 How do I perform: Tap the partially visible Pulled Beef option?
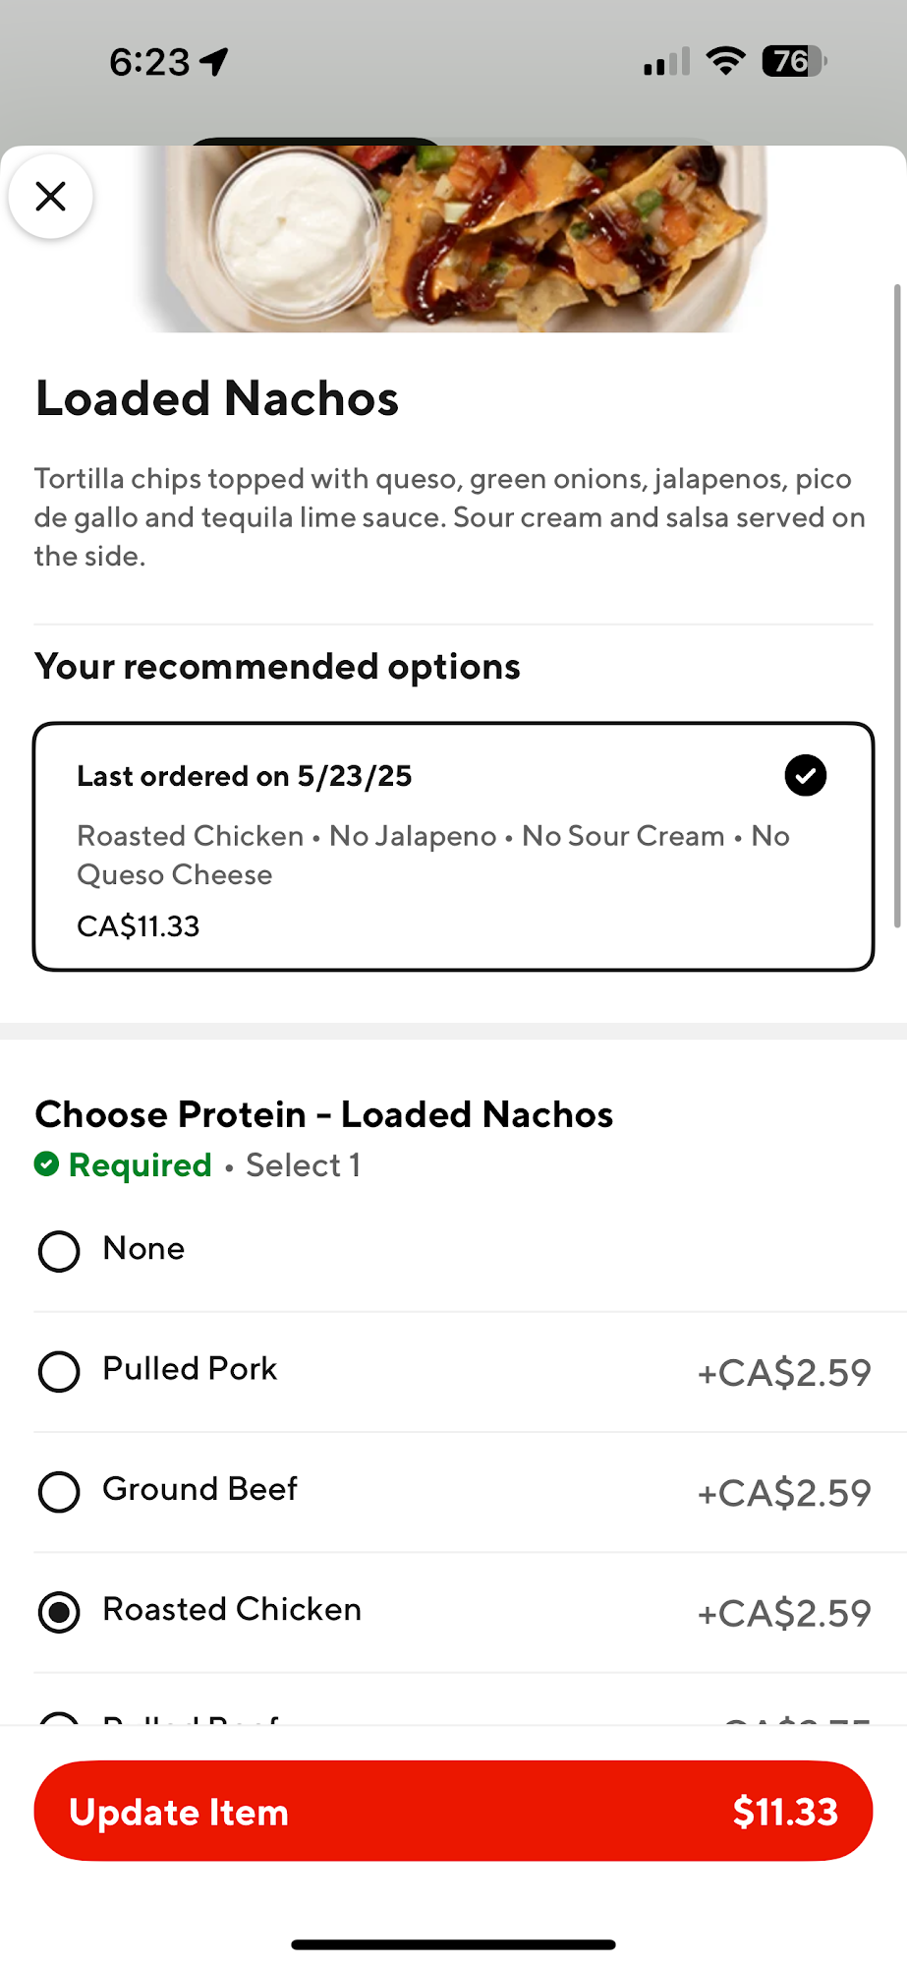(470, 1717)
